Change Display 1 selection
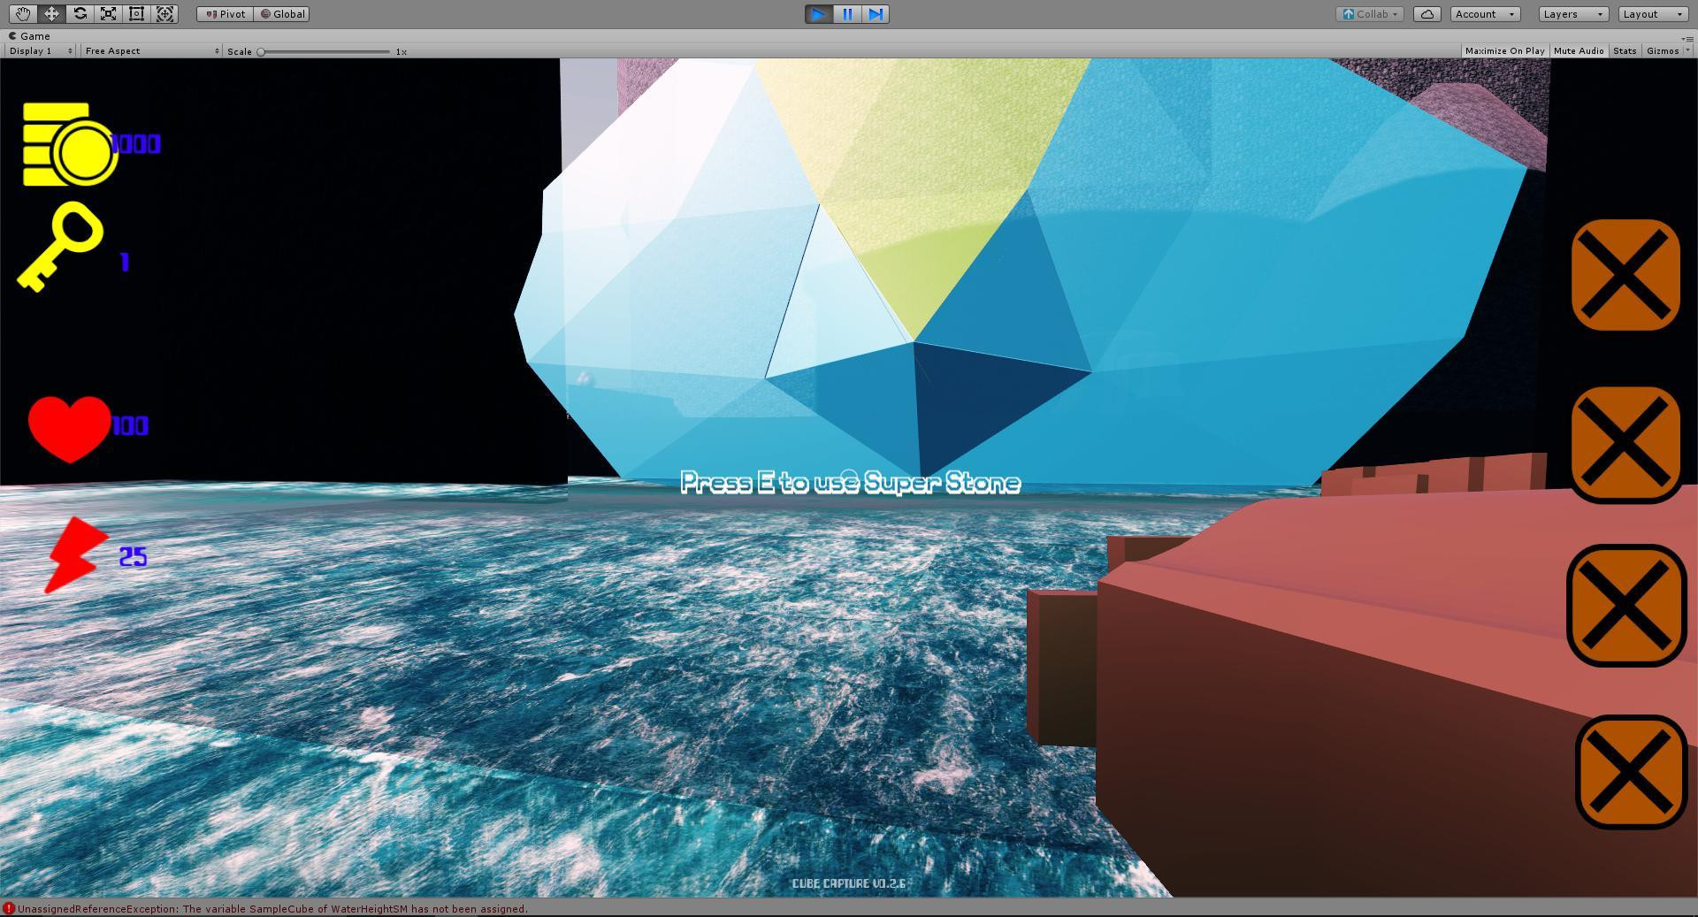Viewport: 1698px width, 917px height. click(x=41, y=51)
